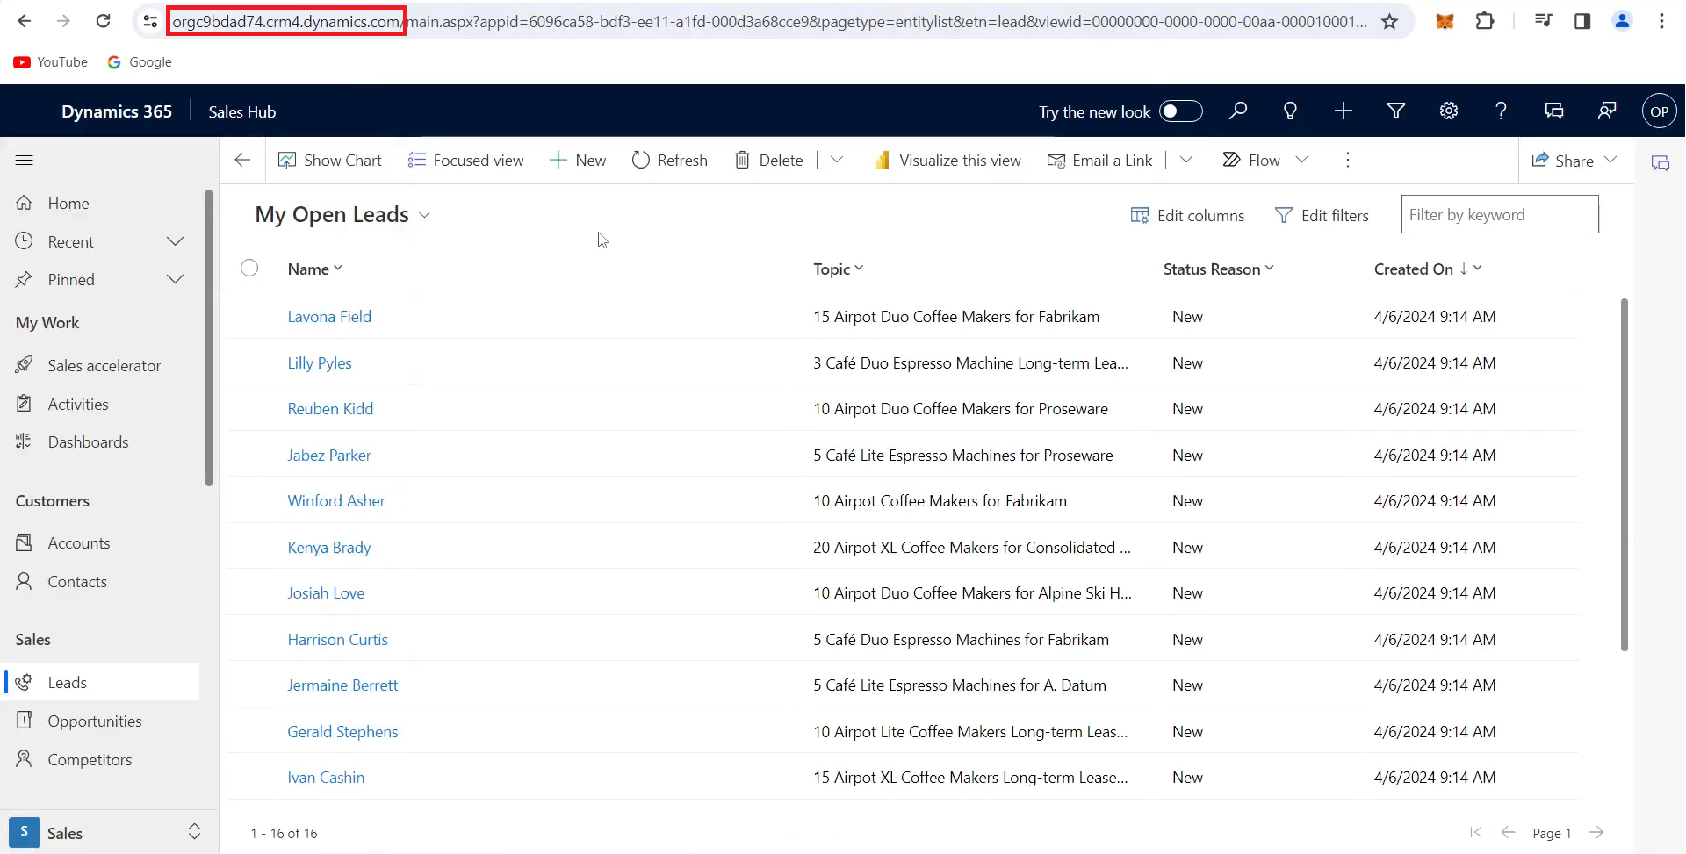The width and height of the screenshot is (1686, 854).
Task: Click Filter by keyword field
Action: click(1500, 214)
